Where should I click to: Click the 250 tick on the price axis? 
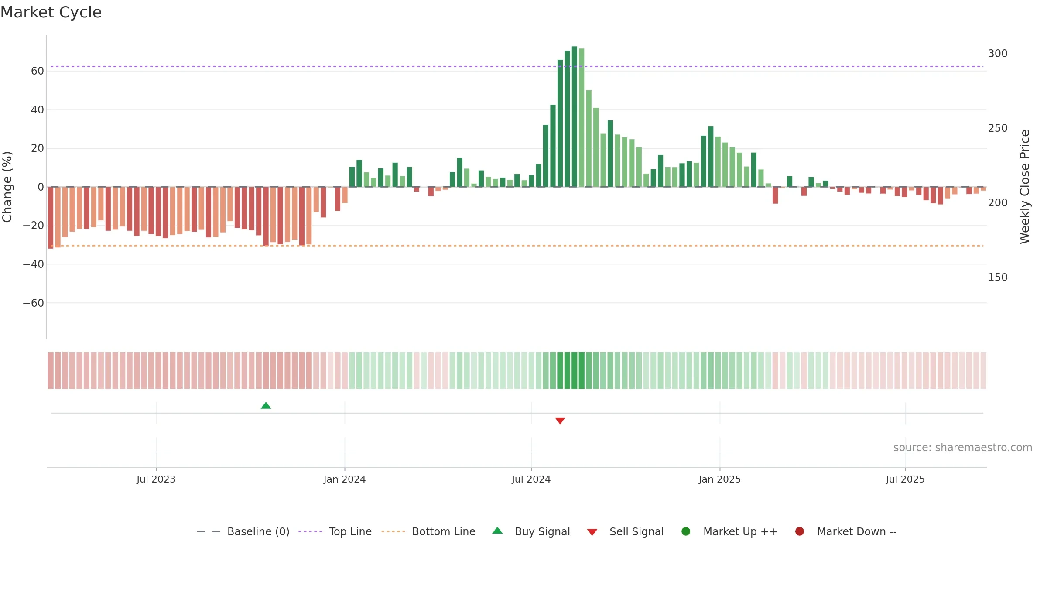998,128
